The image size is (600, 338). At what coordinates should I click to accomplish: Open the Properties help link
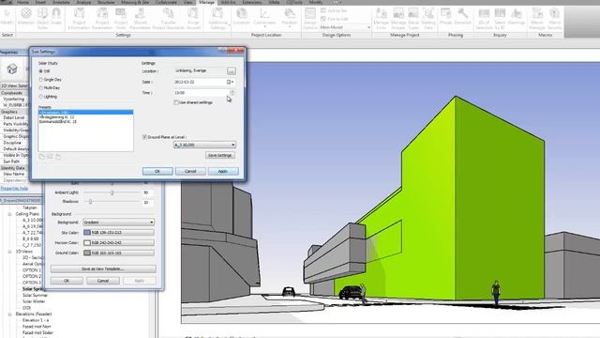14,188
